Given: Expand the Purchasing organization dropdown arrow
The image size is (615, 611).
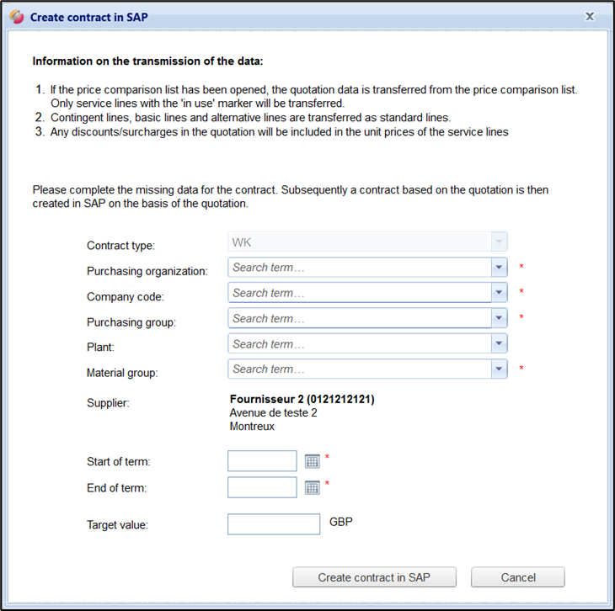Looking at the screenshot, I should pyautogui.click(x=500, y=268).
